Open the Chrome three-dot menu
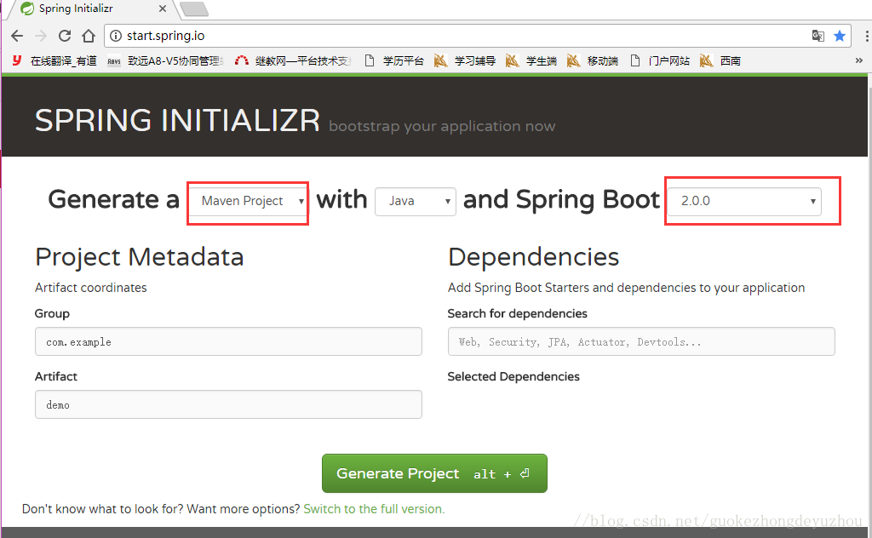The image size is (872, 538). 866,36
